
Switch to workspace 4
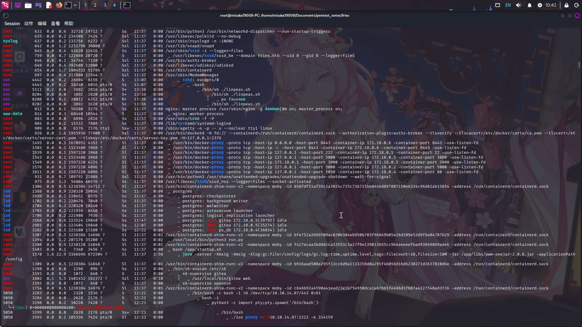coord(114,5)
